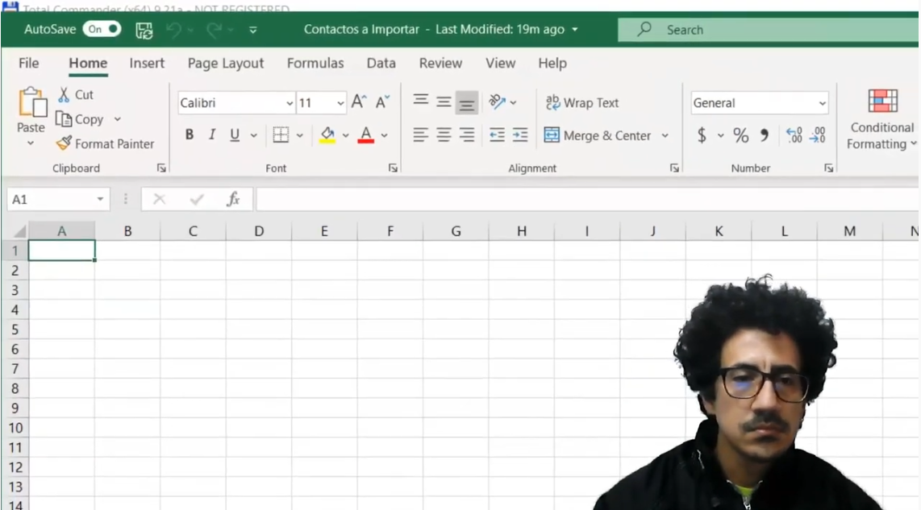Click the Increase Indent icon
The height and width of the screenshot is (510, 921).
pos(520,135)
